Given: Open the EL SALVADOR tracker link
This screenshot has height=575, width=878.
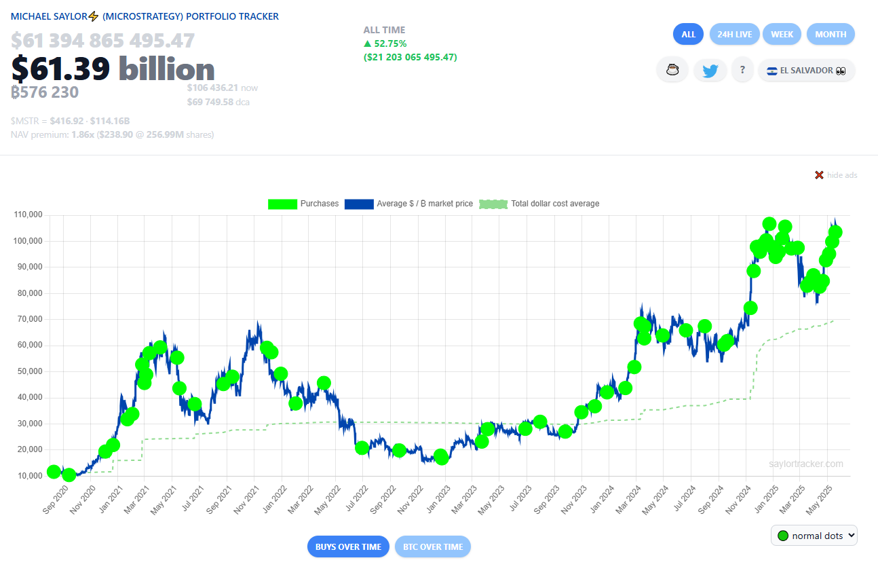Looking at the screenshot, I should 806,70.
